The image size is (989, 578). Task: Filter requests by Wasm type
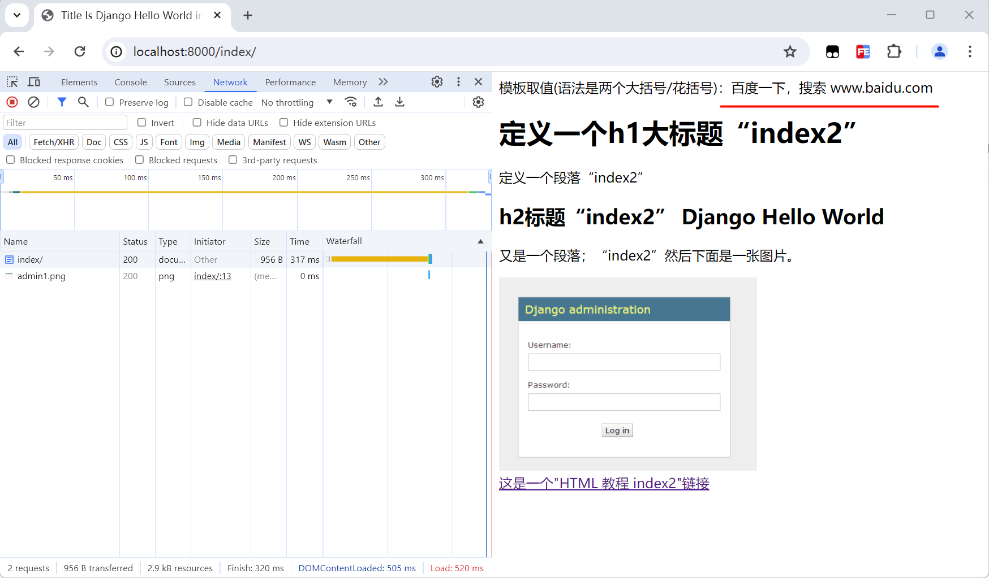[x=334, y=142]
